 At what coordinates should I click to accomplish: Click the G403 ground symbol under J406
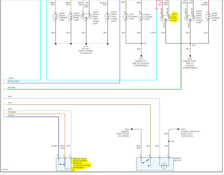point(190,56)
